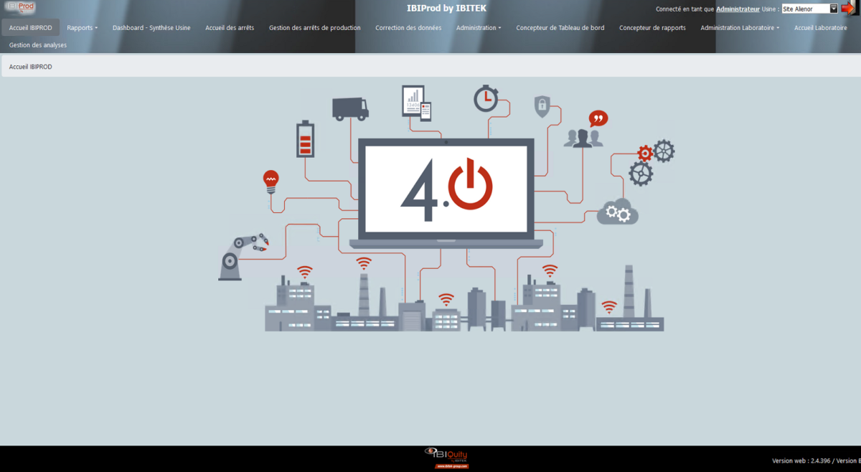Click the Accueil IBIPROD breadcrumb
861x472 pixels.
pyautogui.click(x=29, y=66)
